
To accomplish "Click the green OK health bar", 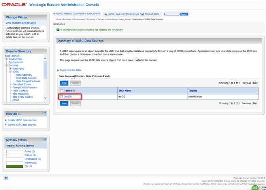I will tap(14, 166).
